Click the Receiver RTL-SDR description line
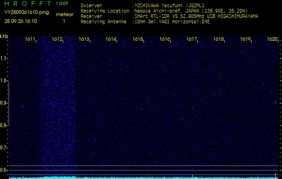 coord(196,16)
